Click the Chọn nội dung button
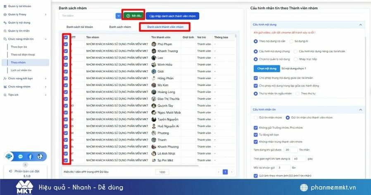 [x=266, y=69]
